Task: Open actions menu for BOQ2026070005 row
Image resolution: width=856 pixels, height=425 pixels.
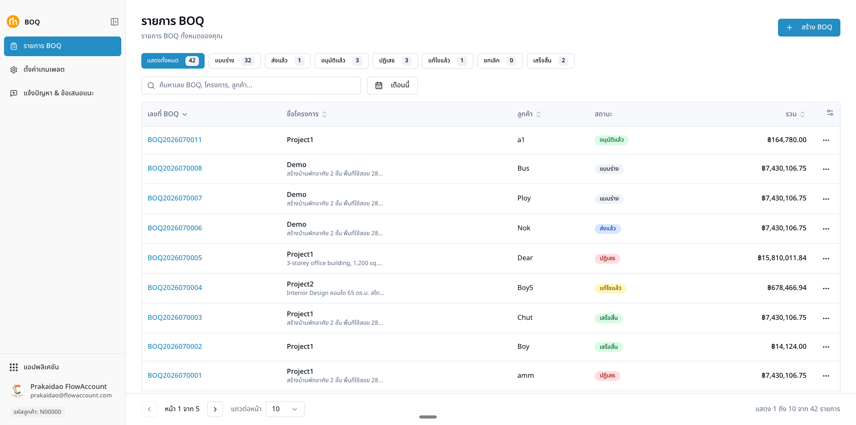Action: tap(826, 258)
